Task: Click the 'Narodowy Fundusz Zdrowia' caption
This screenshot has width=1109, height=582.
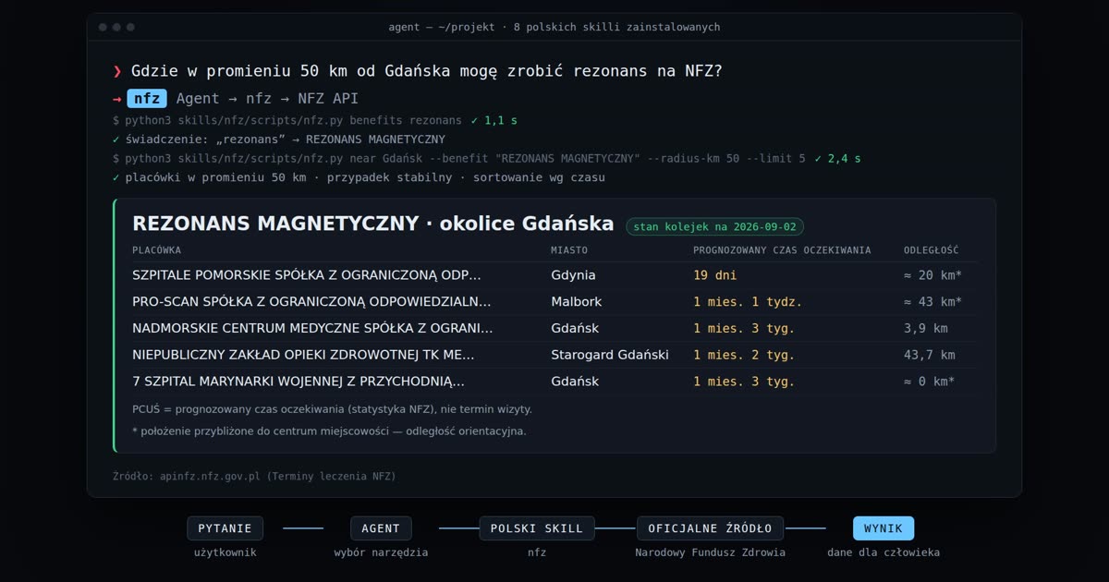Action: (x=710, y=552)
